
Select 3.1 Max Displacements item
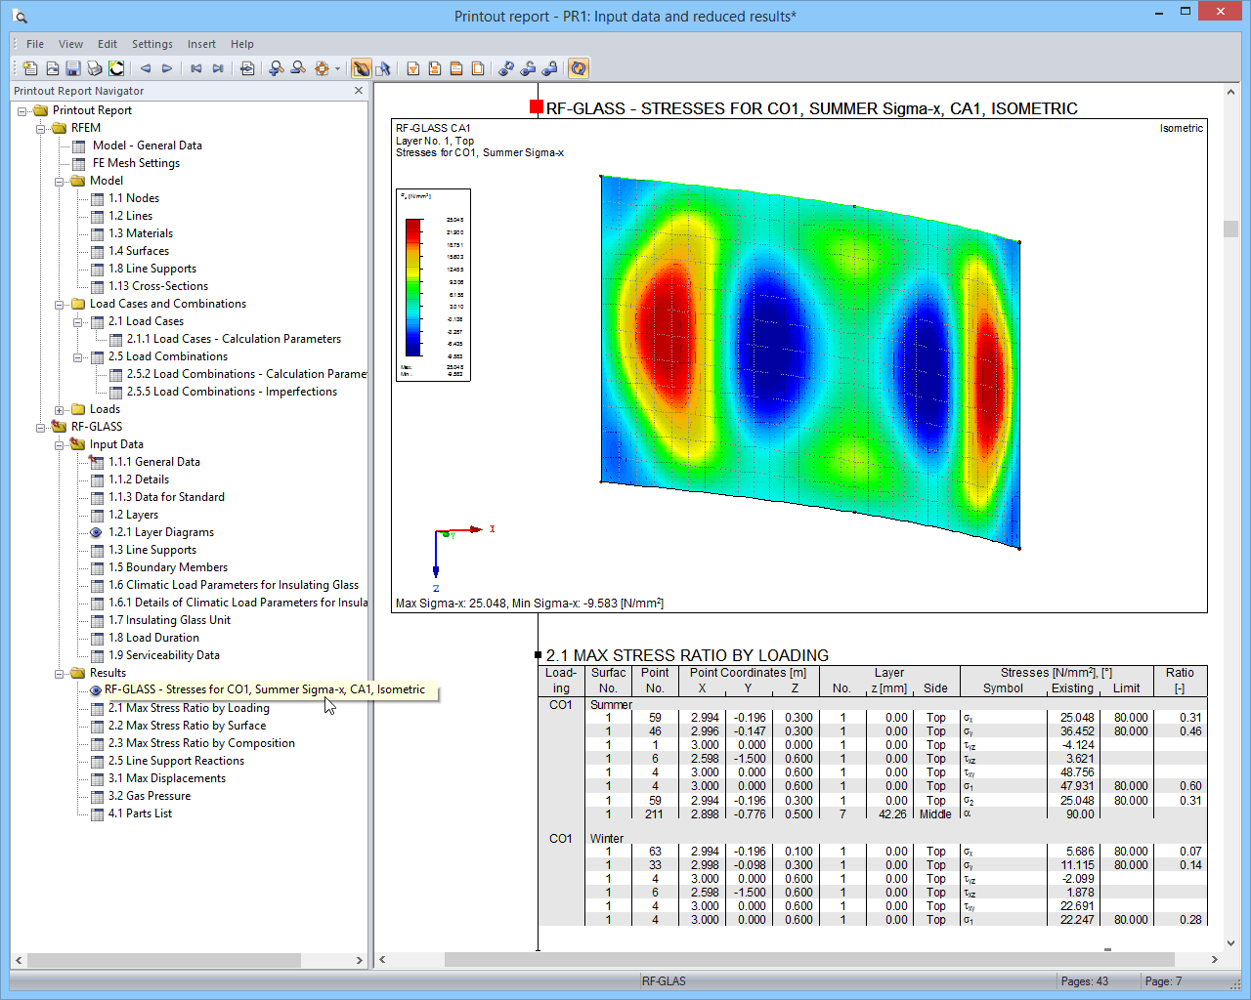point(167,778)
